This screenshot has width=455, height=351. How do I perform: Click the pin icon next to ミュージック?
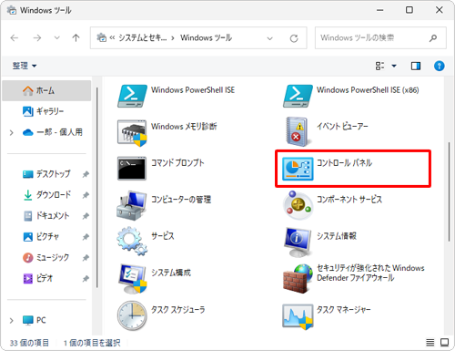tap(86, 258)
